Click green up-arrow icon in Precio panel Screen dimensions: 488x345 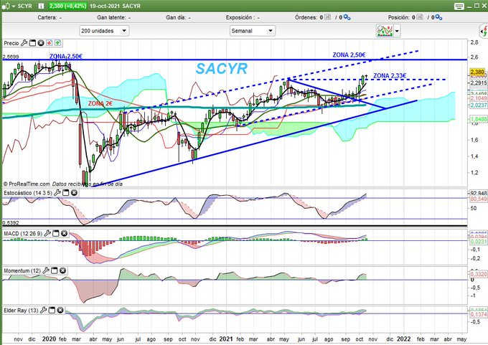(x=58, y=43)
